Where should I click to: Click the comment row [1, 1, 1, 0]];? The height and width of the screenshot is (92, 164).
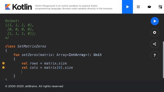[22, 33]
